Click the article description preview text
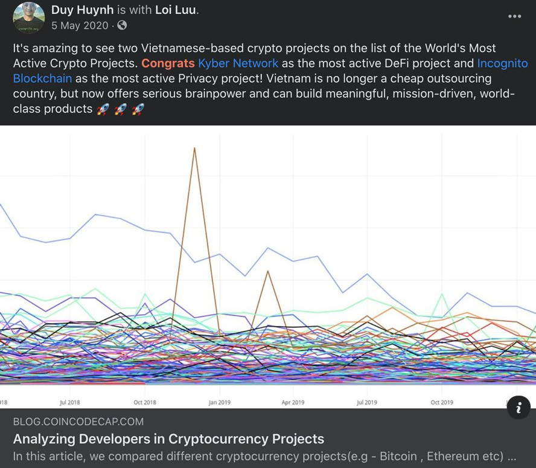Viewport: 536px width, 468px height. [264, 456]
